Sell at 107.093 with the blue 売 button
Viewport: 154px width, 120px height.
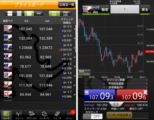tap(99, 95)
